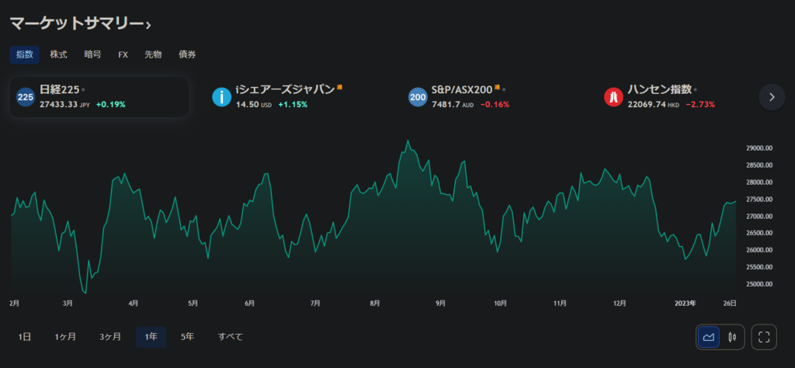Open the 暗号 tab

(92, 54)
